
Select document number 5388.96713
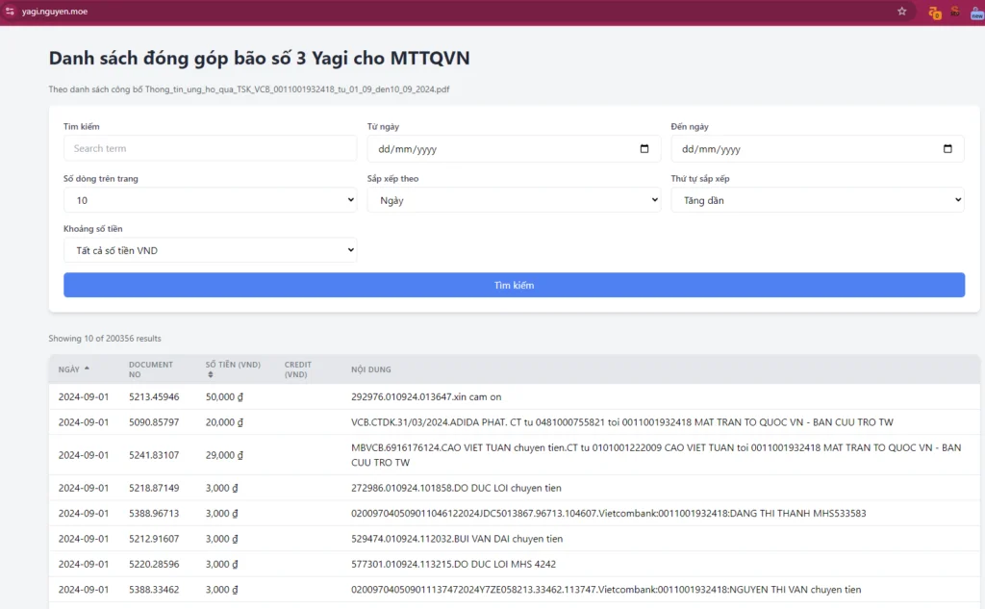(154, 514)
